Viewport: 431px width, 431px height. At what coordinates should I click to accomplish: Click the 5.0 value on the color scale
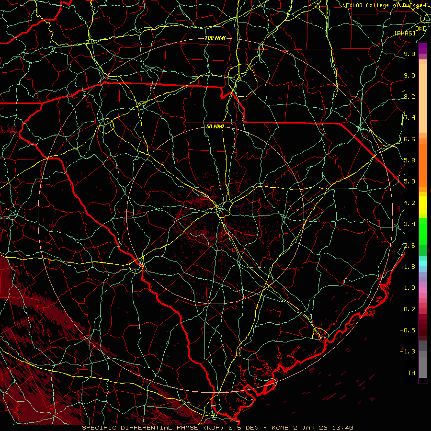409,181
